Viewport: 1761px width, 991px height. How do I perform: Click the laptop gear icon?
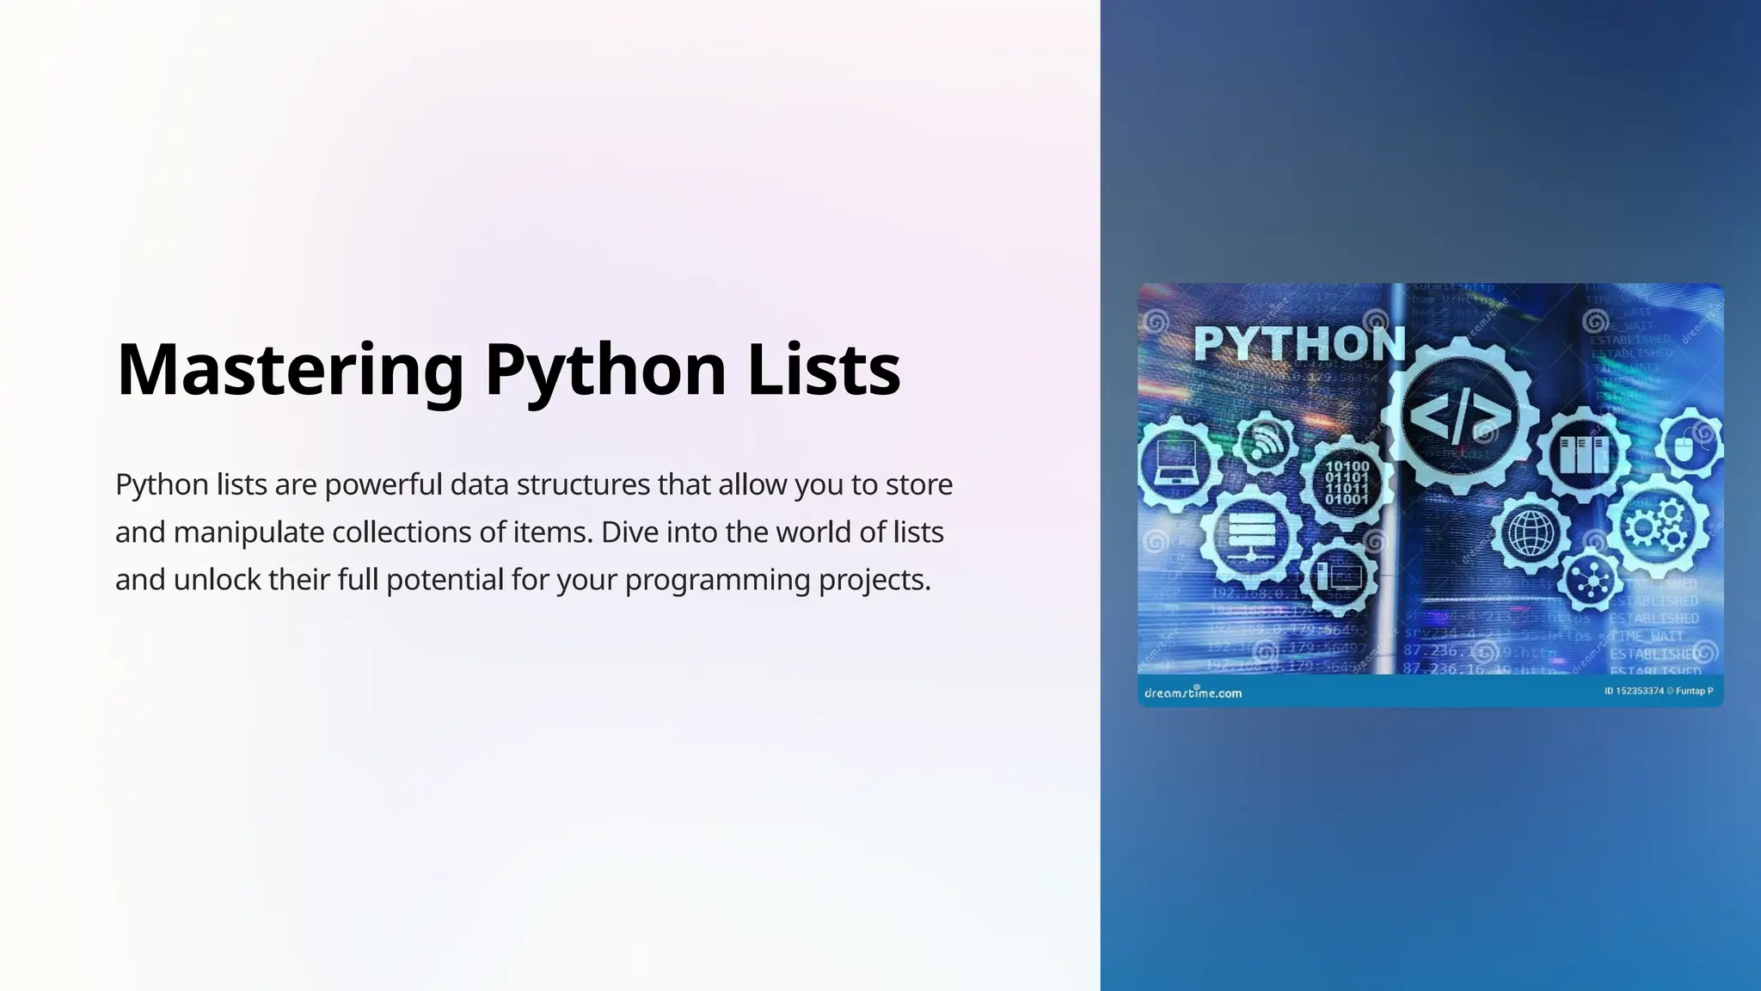click(x=1175, y=462)
